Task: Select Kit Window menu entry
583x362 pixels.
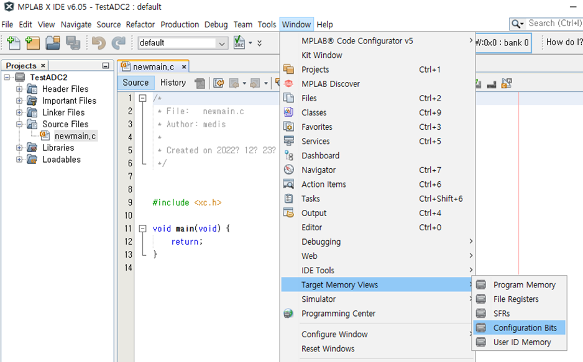Action: point(377,55)
